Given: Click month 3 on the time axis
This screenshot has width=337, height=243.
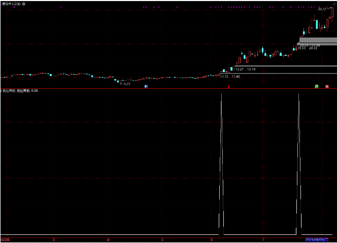Looking at the screenshot, I should pos(54,239).
